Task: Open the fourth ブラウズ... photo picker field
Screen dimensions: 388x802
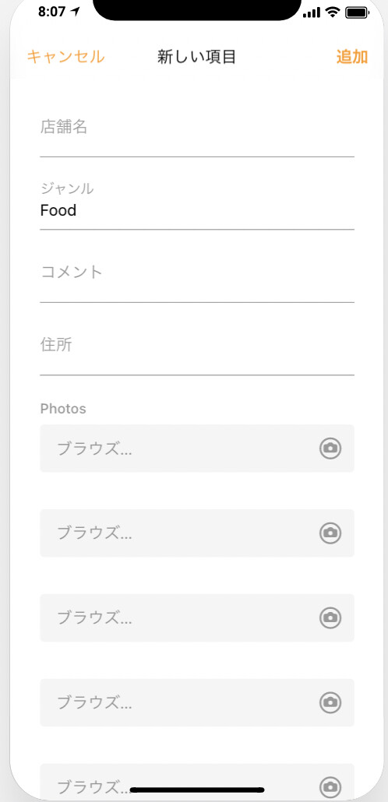Action: tap(197, 703)
